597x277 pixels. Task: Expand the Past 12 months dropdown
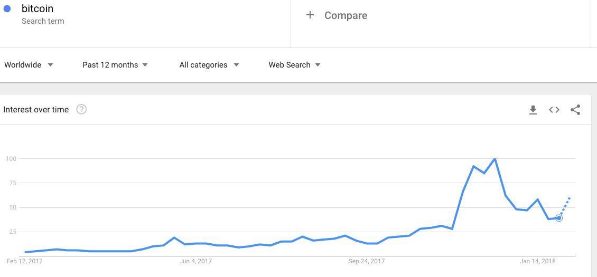[115, 65]
